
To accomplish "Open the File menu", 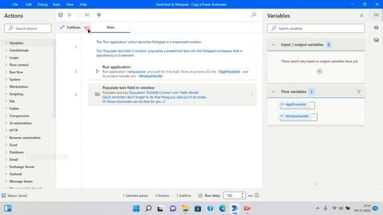I will click(15, 4).
